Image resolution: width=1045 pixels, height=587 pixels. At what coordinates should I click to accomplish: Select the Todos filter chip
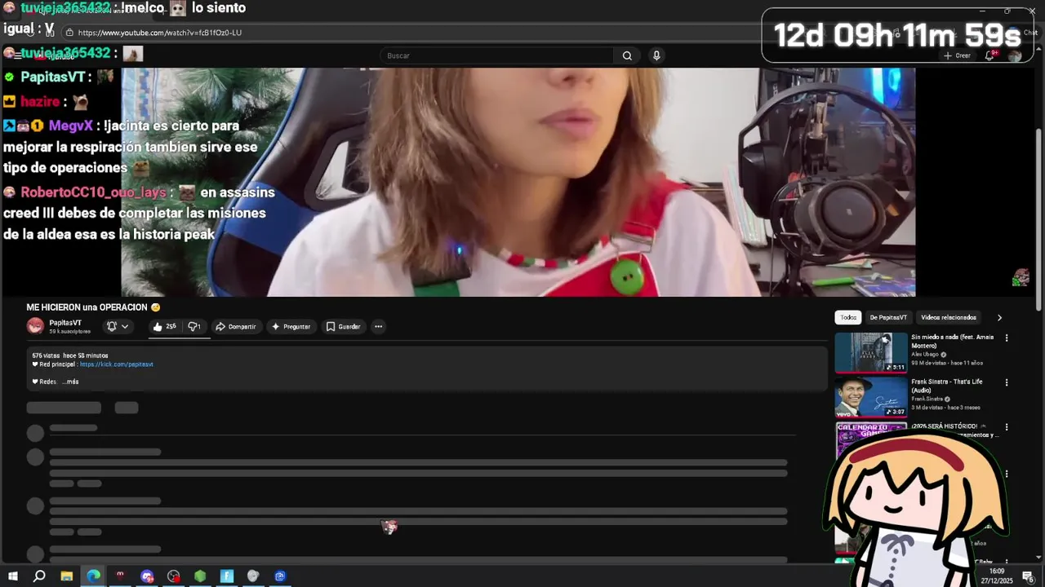click(848, 317)
